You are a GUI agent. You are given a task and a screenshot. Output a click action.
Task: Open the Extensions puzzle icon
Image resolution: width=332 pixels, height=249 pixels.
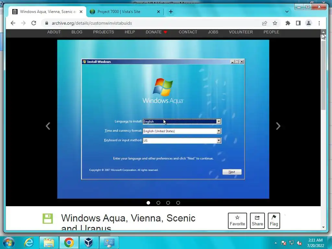pyautogui.click(x=288, y=23)
